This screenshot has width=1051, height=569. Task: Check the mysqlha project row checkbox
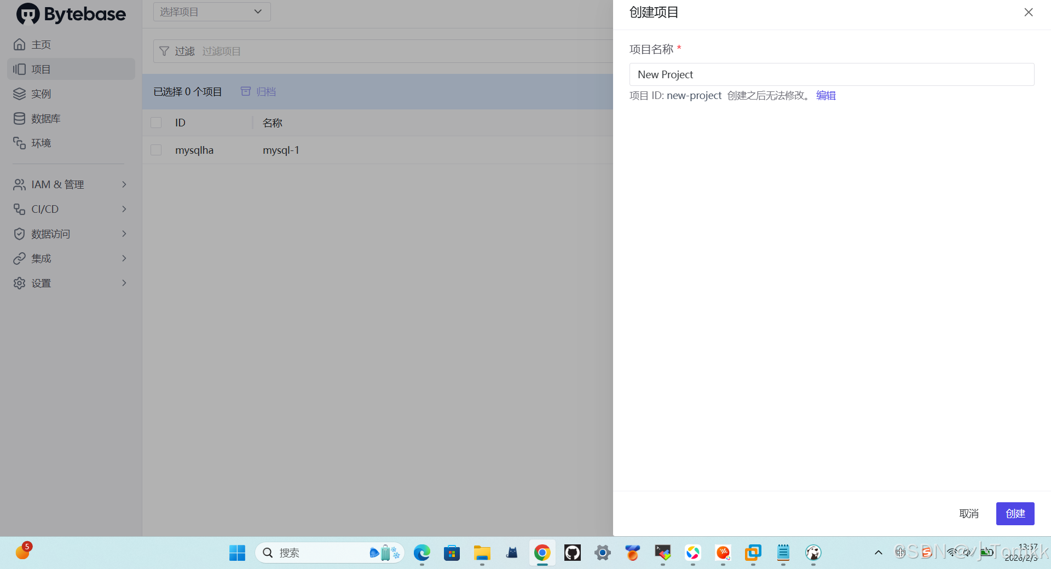[x=156, y=150]
